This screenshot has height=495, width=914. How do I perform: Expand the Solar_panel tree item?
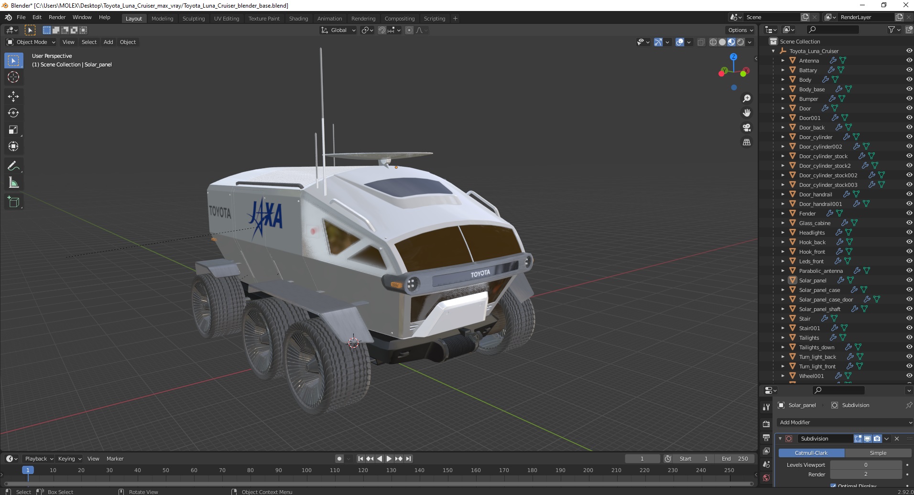click(x=783, y=280)
